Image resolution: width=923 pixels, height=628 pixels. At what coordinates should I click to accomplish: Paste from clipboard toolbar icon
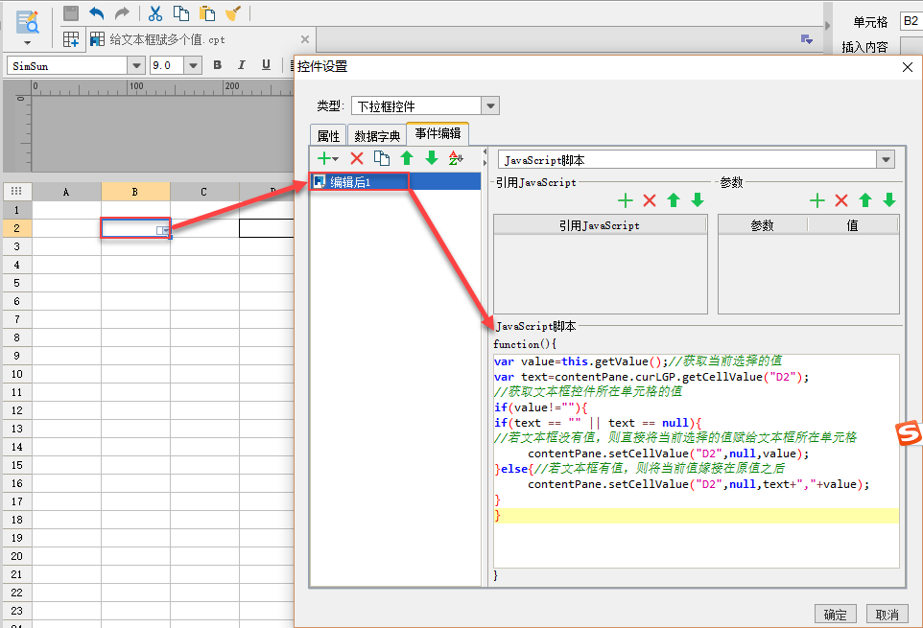(206, 12)
